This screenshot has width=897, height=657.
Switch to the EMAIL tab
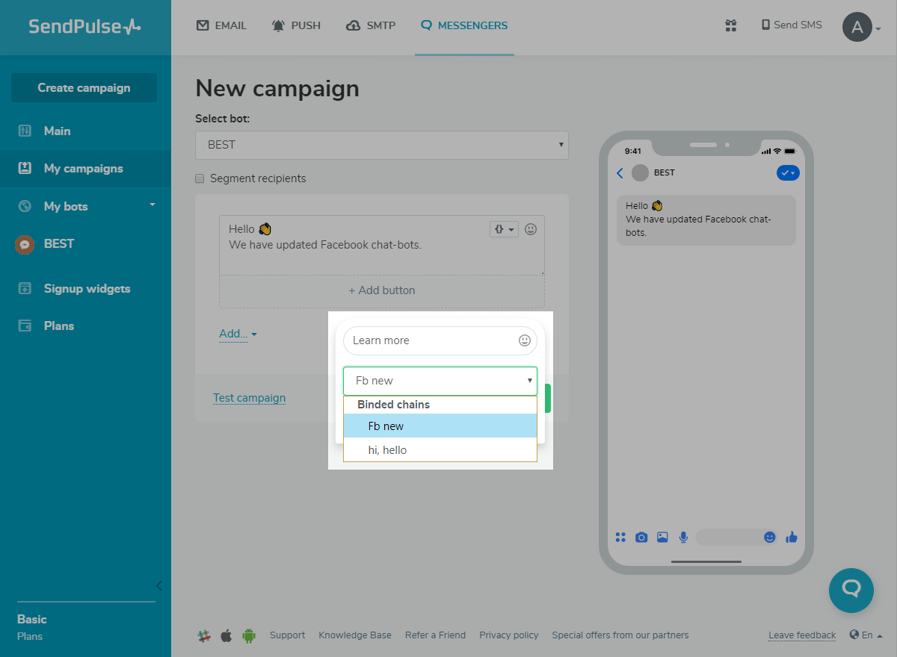(221, 25)
